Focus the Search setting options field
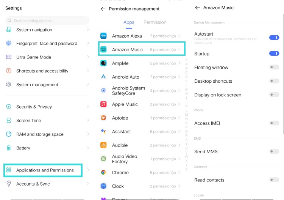The image size is (284, 200). tap(47, 20)
